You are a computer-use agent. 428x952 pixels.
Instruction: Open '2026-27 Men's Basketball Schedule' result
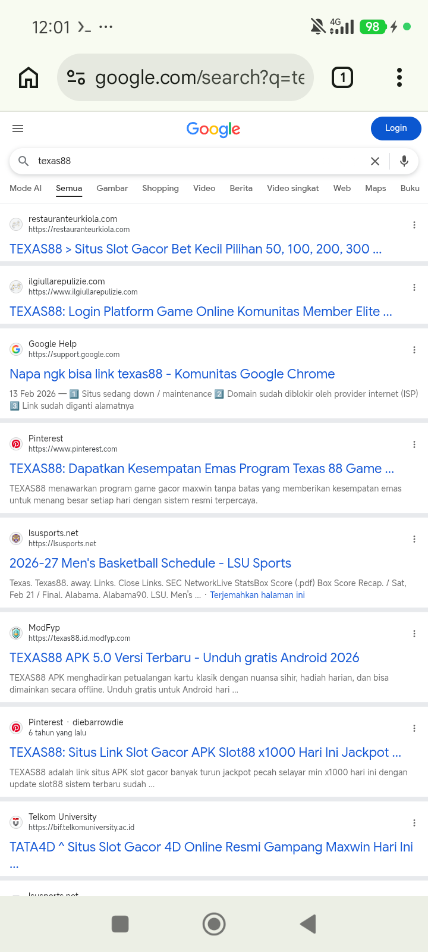click(x=150, y=563)
